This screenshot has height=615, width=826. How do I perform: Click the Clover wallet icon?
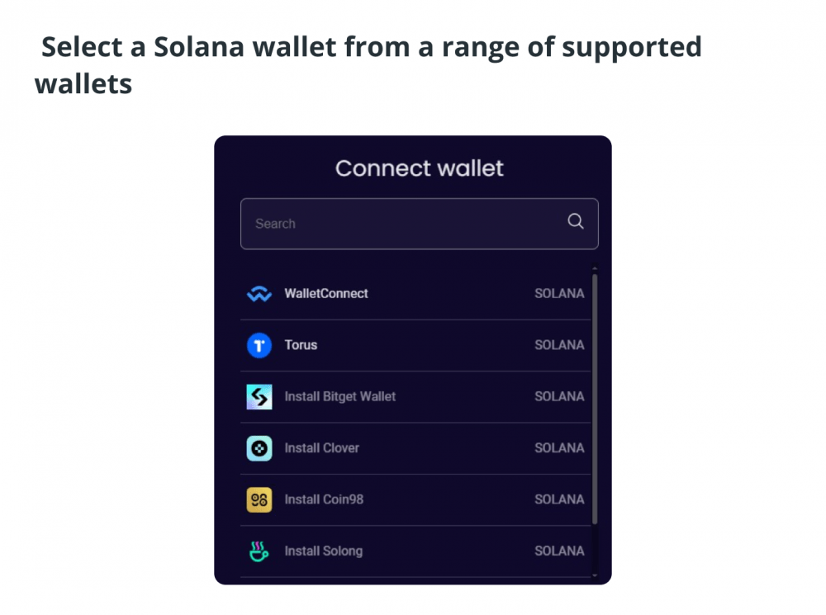coord(259,448)
